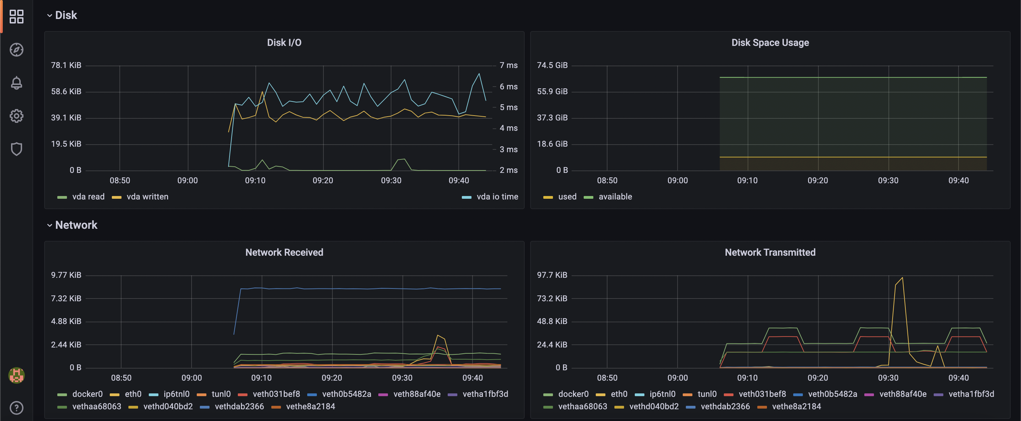Toggle the available series in Disk Space Usage

click(616, 196)
